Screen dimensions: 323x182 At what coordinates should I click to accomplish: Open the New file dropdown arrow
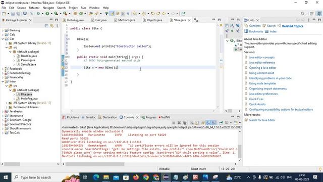8,14
